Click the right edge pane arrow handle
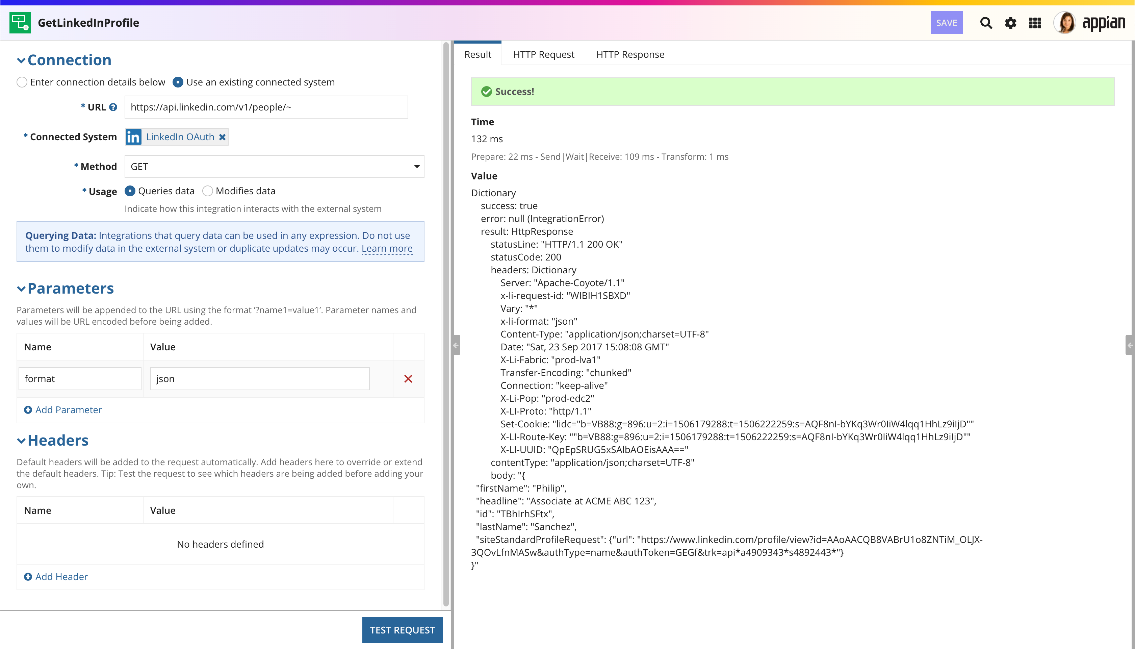The width and height of the screenshot is (1135, 649). click(1130, 345)
